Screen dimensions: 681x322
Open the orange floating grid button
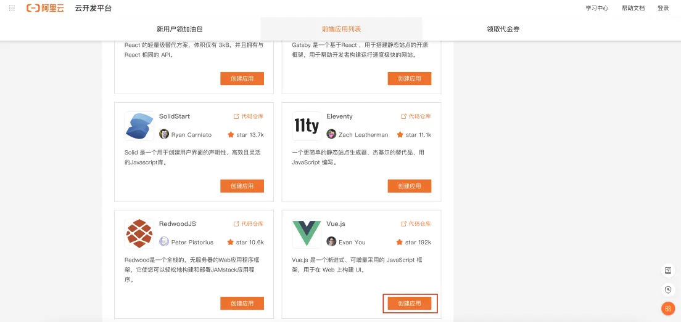pos(667,308)
